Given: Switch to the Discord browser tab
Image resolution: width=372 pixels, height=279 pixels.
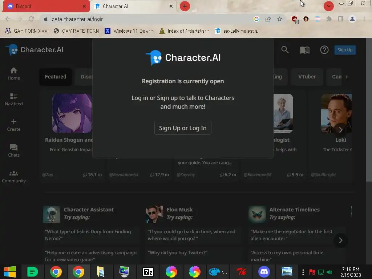Looking at the screenshot, I should 46,6.
